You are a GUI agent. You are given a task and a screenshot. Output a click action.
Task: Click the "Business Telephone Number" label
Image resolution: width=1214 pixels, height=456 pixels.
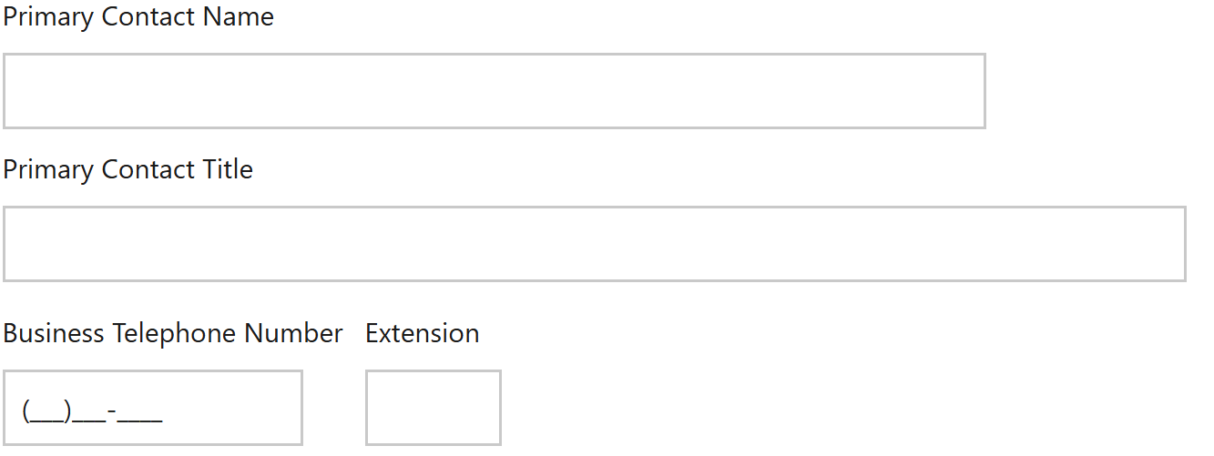(173, 334)
